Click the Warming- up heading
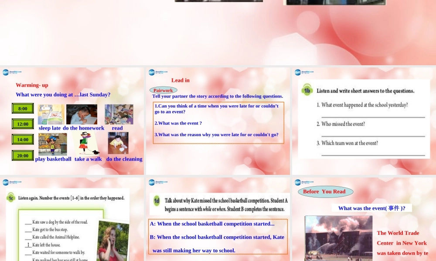436x261 pixels. tap(32, 85)
